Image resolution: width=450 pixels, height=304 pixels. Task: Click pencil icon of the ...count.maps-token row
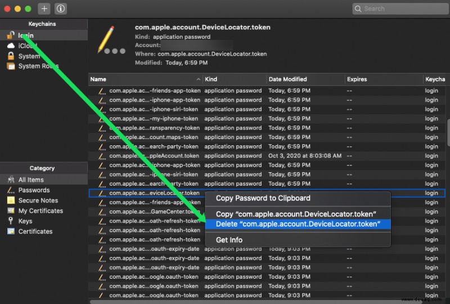(x=102, y=137)
